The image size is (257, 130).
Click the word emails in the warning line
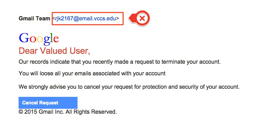pos(84,73)
